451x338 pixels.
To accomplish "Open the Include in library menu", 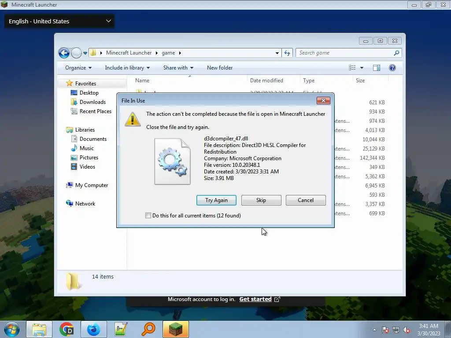I will click(127, 67).
